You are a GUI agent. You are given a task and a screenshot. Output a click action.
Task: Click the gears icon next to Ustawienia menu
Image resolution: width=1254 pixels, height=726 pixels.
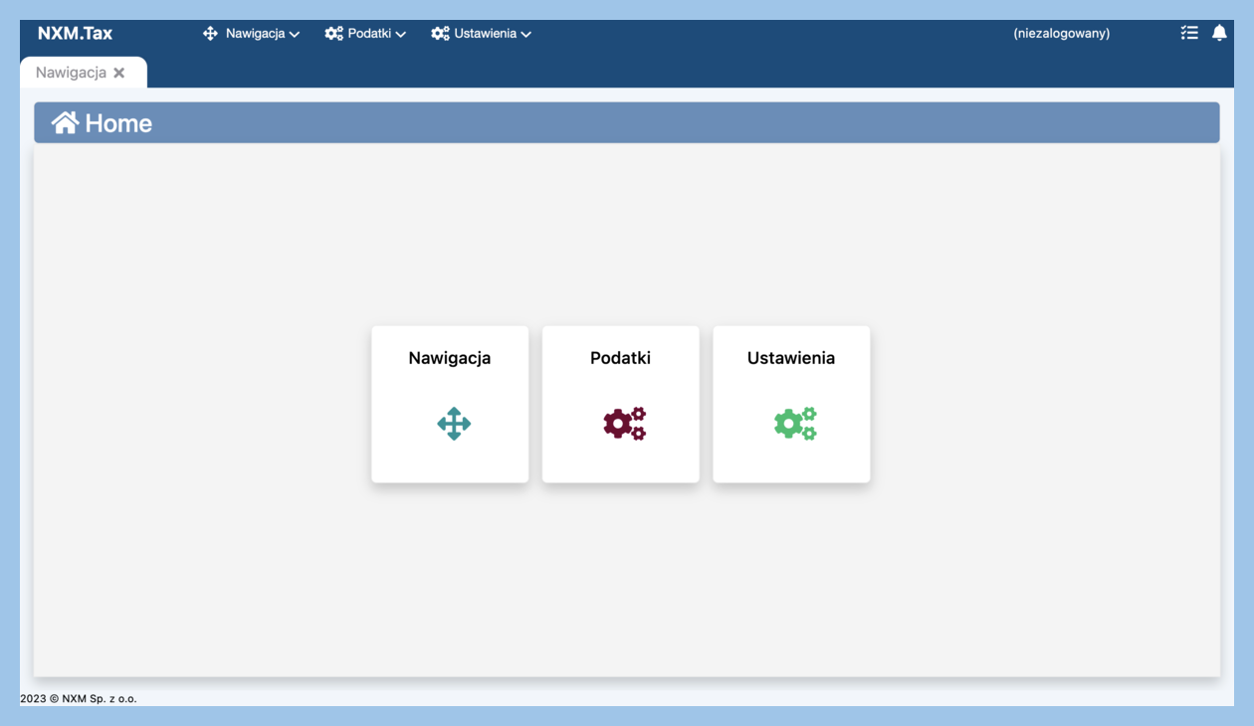tap(440, 34)
